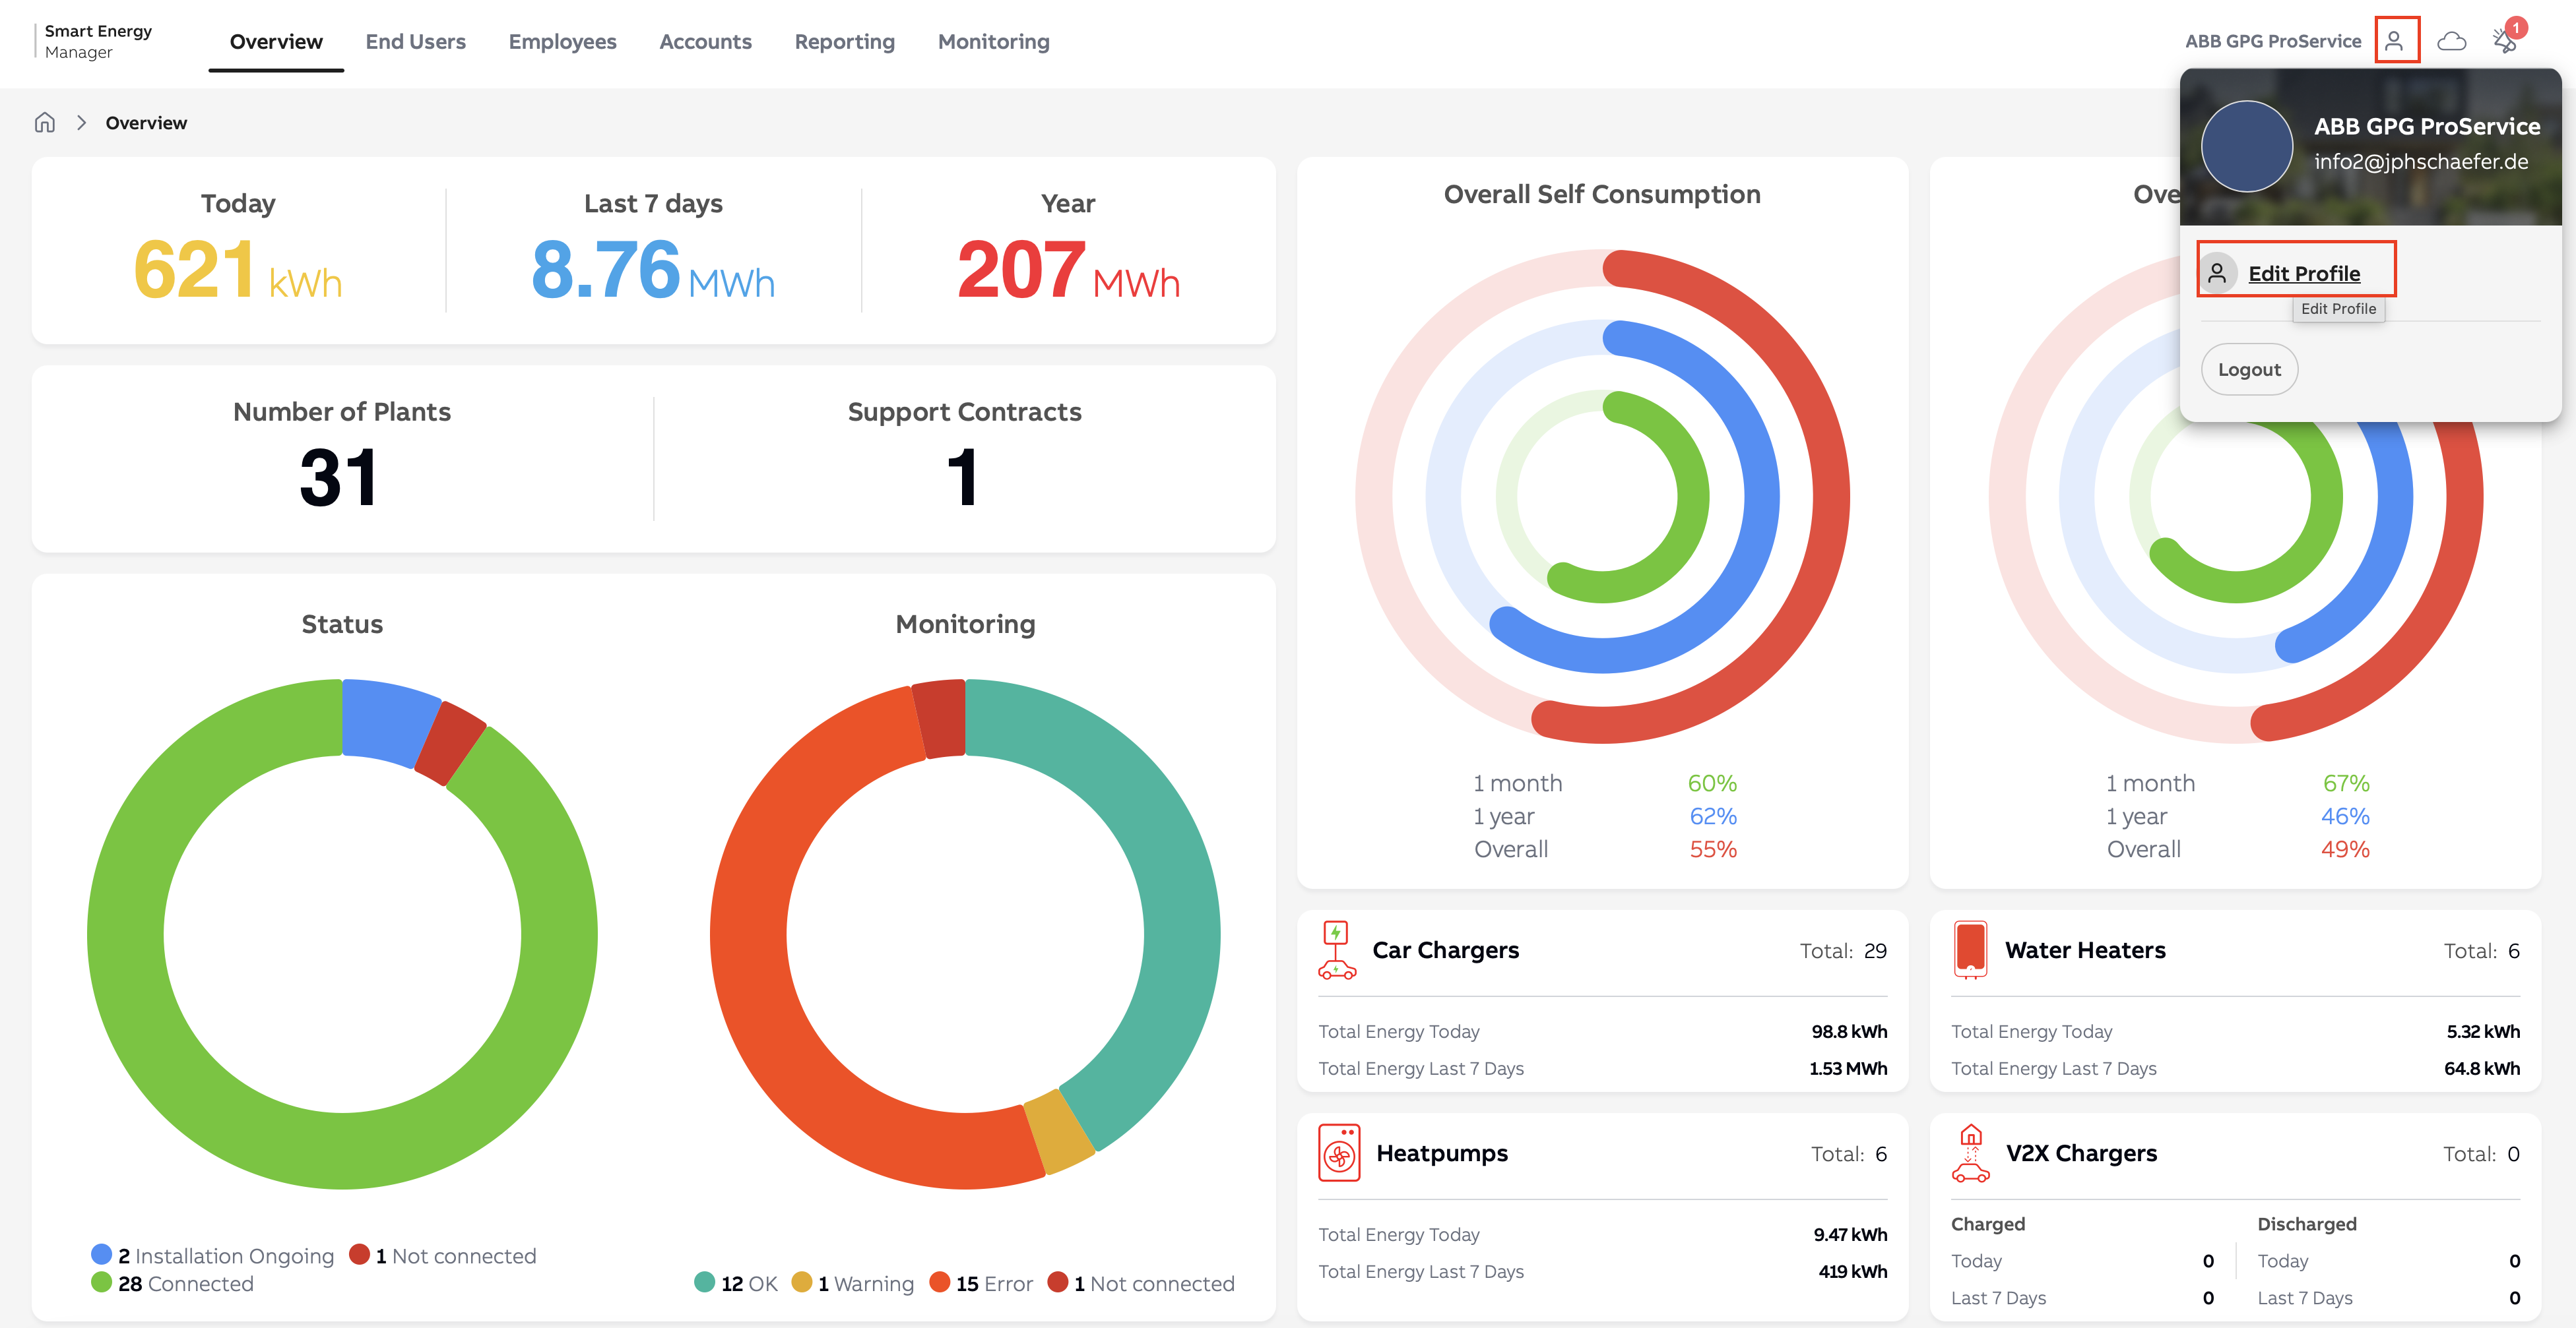2576x1328 pixels.
Task: Expand the breadcrumb chevron next to Overview
Action: point(81,122)
